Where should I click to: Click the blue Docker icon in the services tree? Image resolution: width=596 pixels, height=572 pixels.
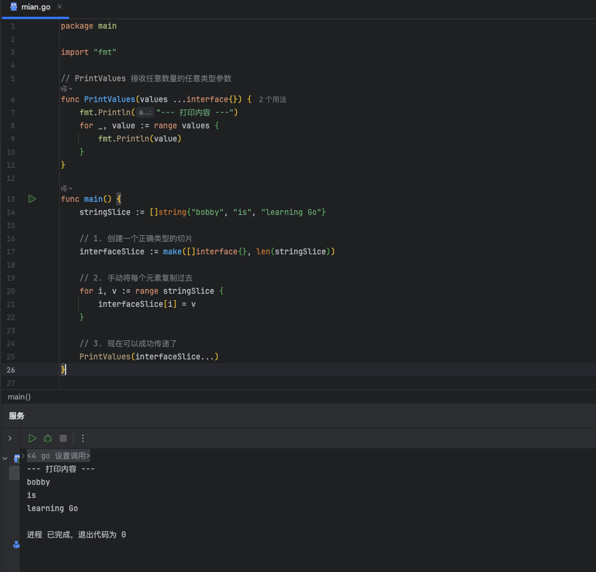(x=16, y=545)
